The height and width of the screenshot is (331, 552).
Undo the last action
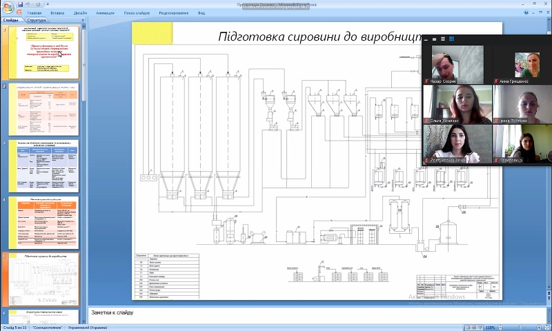(29, 4)
